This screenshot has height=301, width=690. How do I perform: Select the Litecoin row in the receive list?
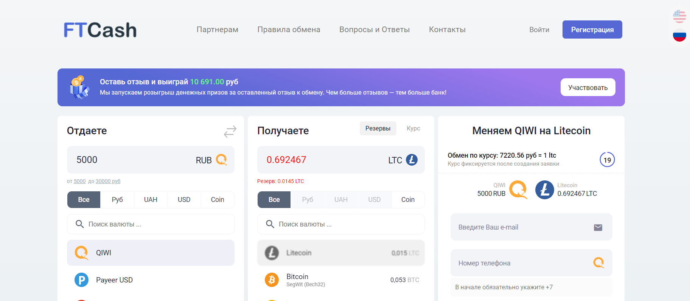[341, 253]
